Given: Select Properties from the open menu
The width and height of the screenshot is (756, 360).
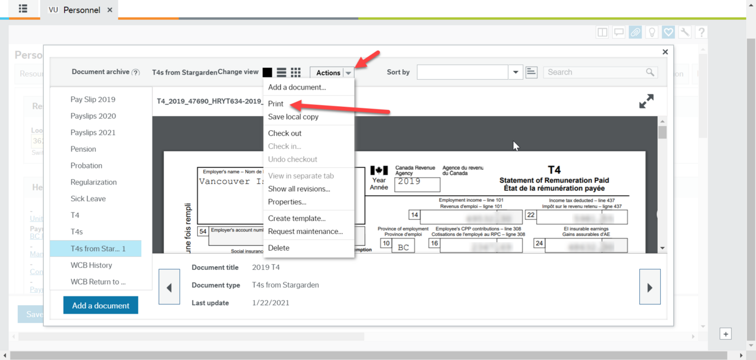Looking at the screenshot, I should click(x=286, y=202).
